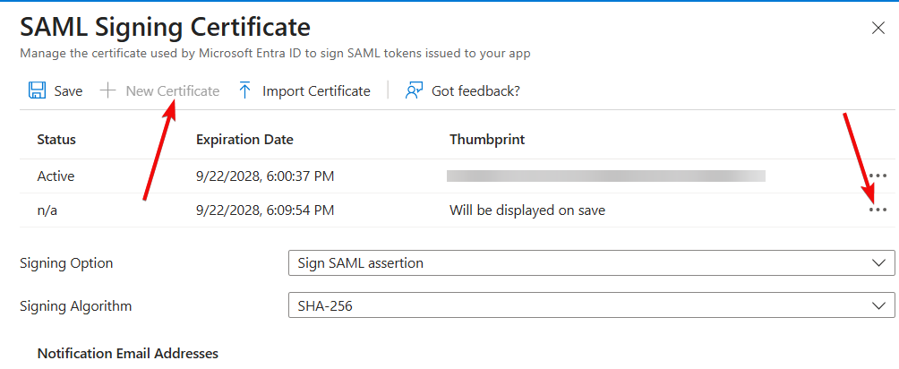899x369 pixels.
Task: Select the 6:00:37 PM expiration date cell
Action: [265, 176]
